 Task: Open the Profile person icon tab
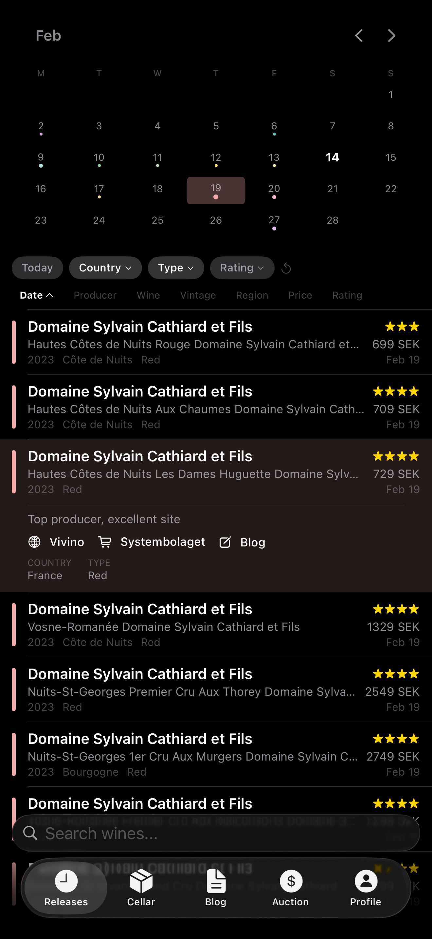point(365,887)
